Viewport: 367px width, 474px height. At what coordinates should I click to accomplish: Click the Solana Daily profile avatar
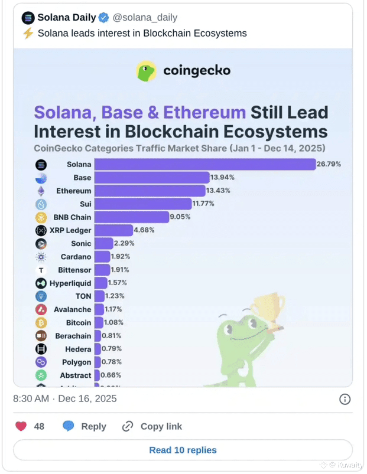[x=28, y=18]
